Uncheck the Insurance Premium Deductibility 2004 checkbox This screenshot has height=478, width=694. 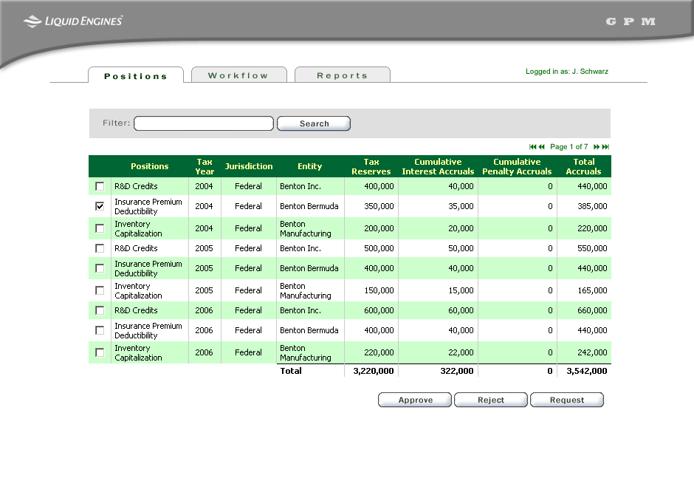click(100, 206)
